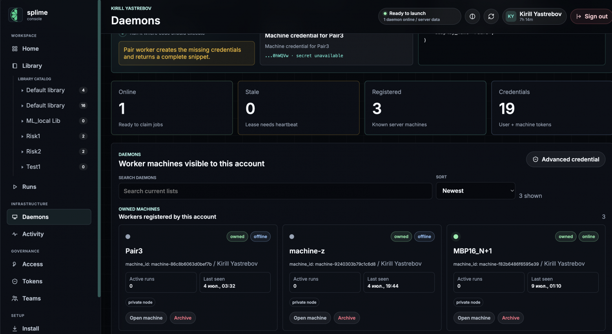Archive the Pair3 machine
Screen dimensions: 612x334
pos(183,318)
